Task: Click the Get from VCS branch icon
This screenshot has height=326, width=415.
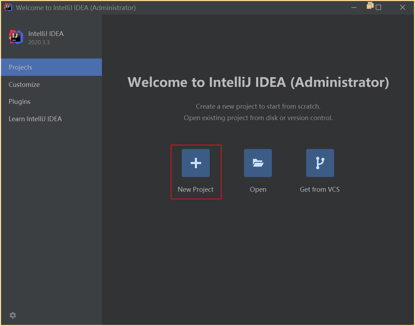Action: pos(320,163)
